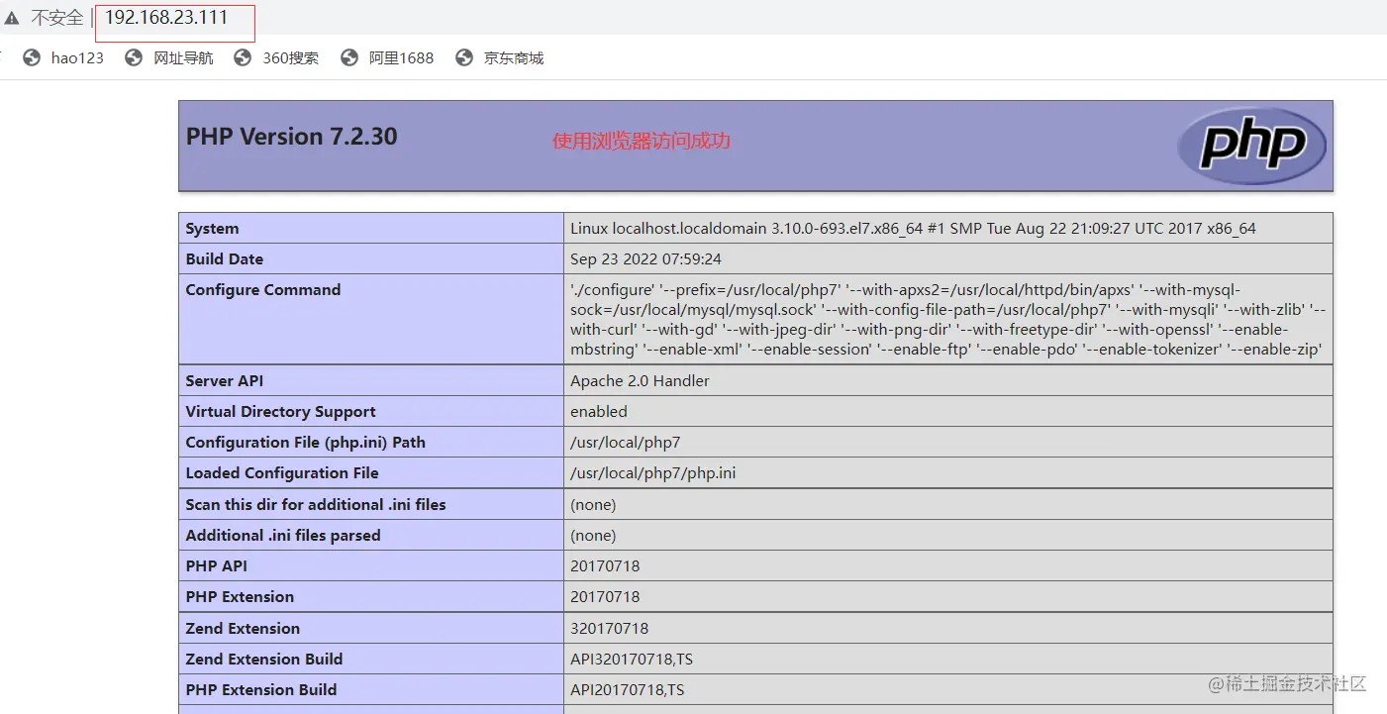Screen dimensions: 1387x714
Task: Click the PHP Extension Build label
Action: coord(261,689)
